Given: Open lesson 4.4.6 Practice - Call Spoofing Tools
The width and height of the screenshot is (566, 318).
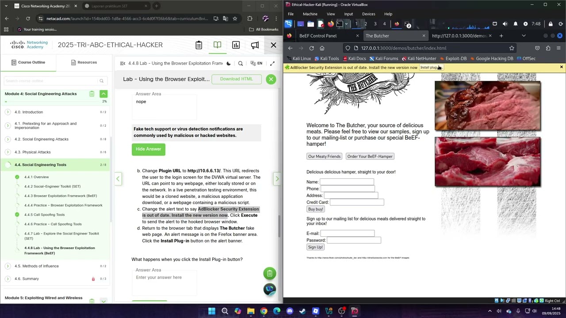Looking at the screenshot, I should coord(53,224).
